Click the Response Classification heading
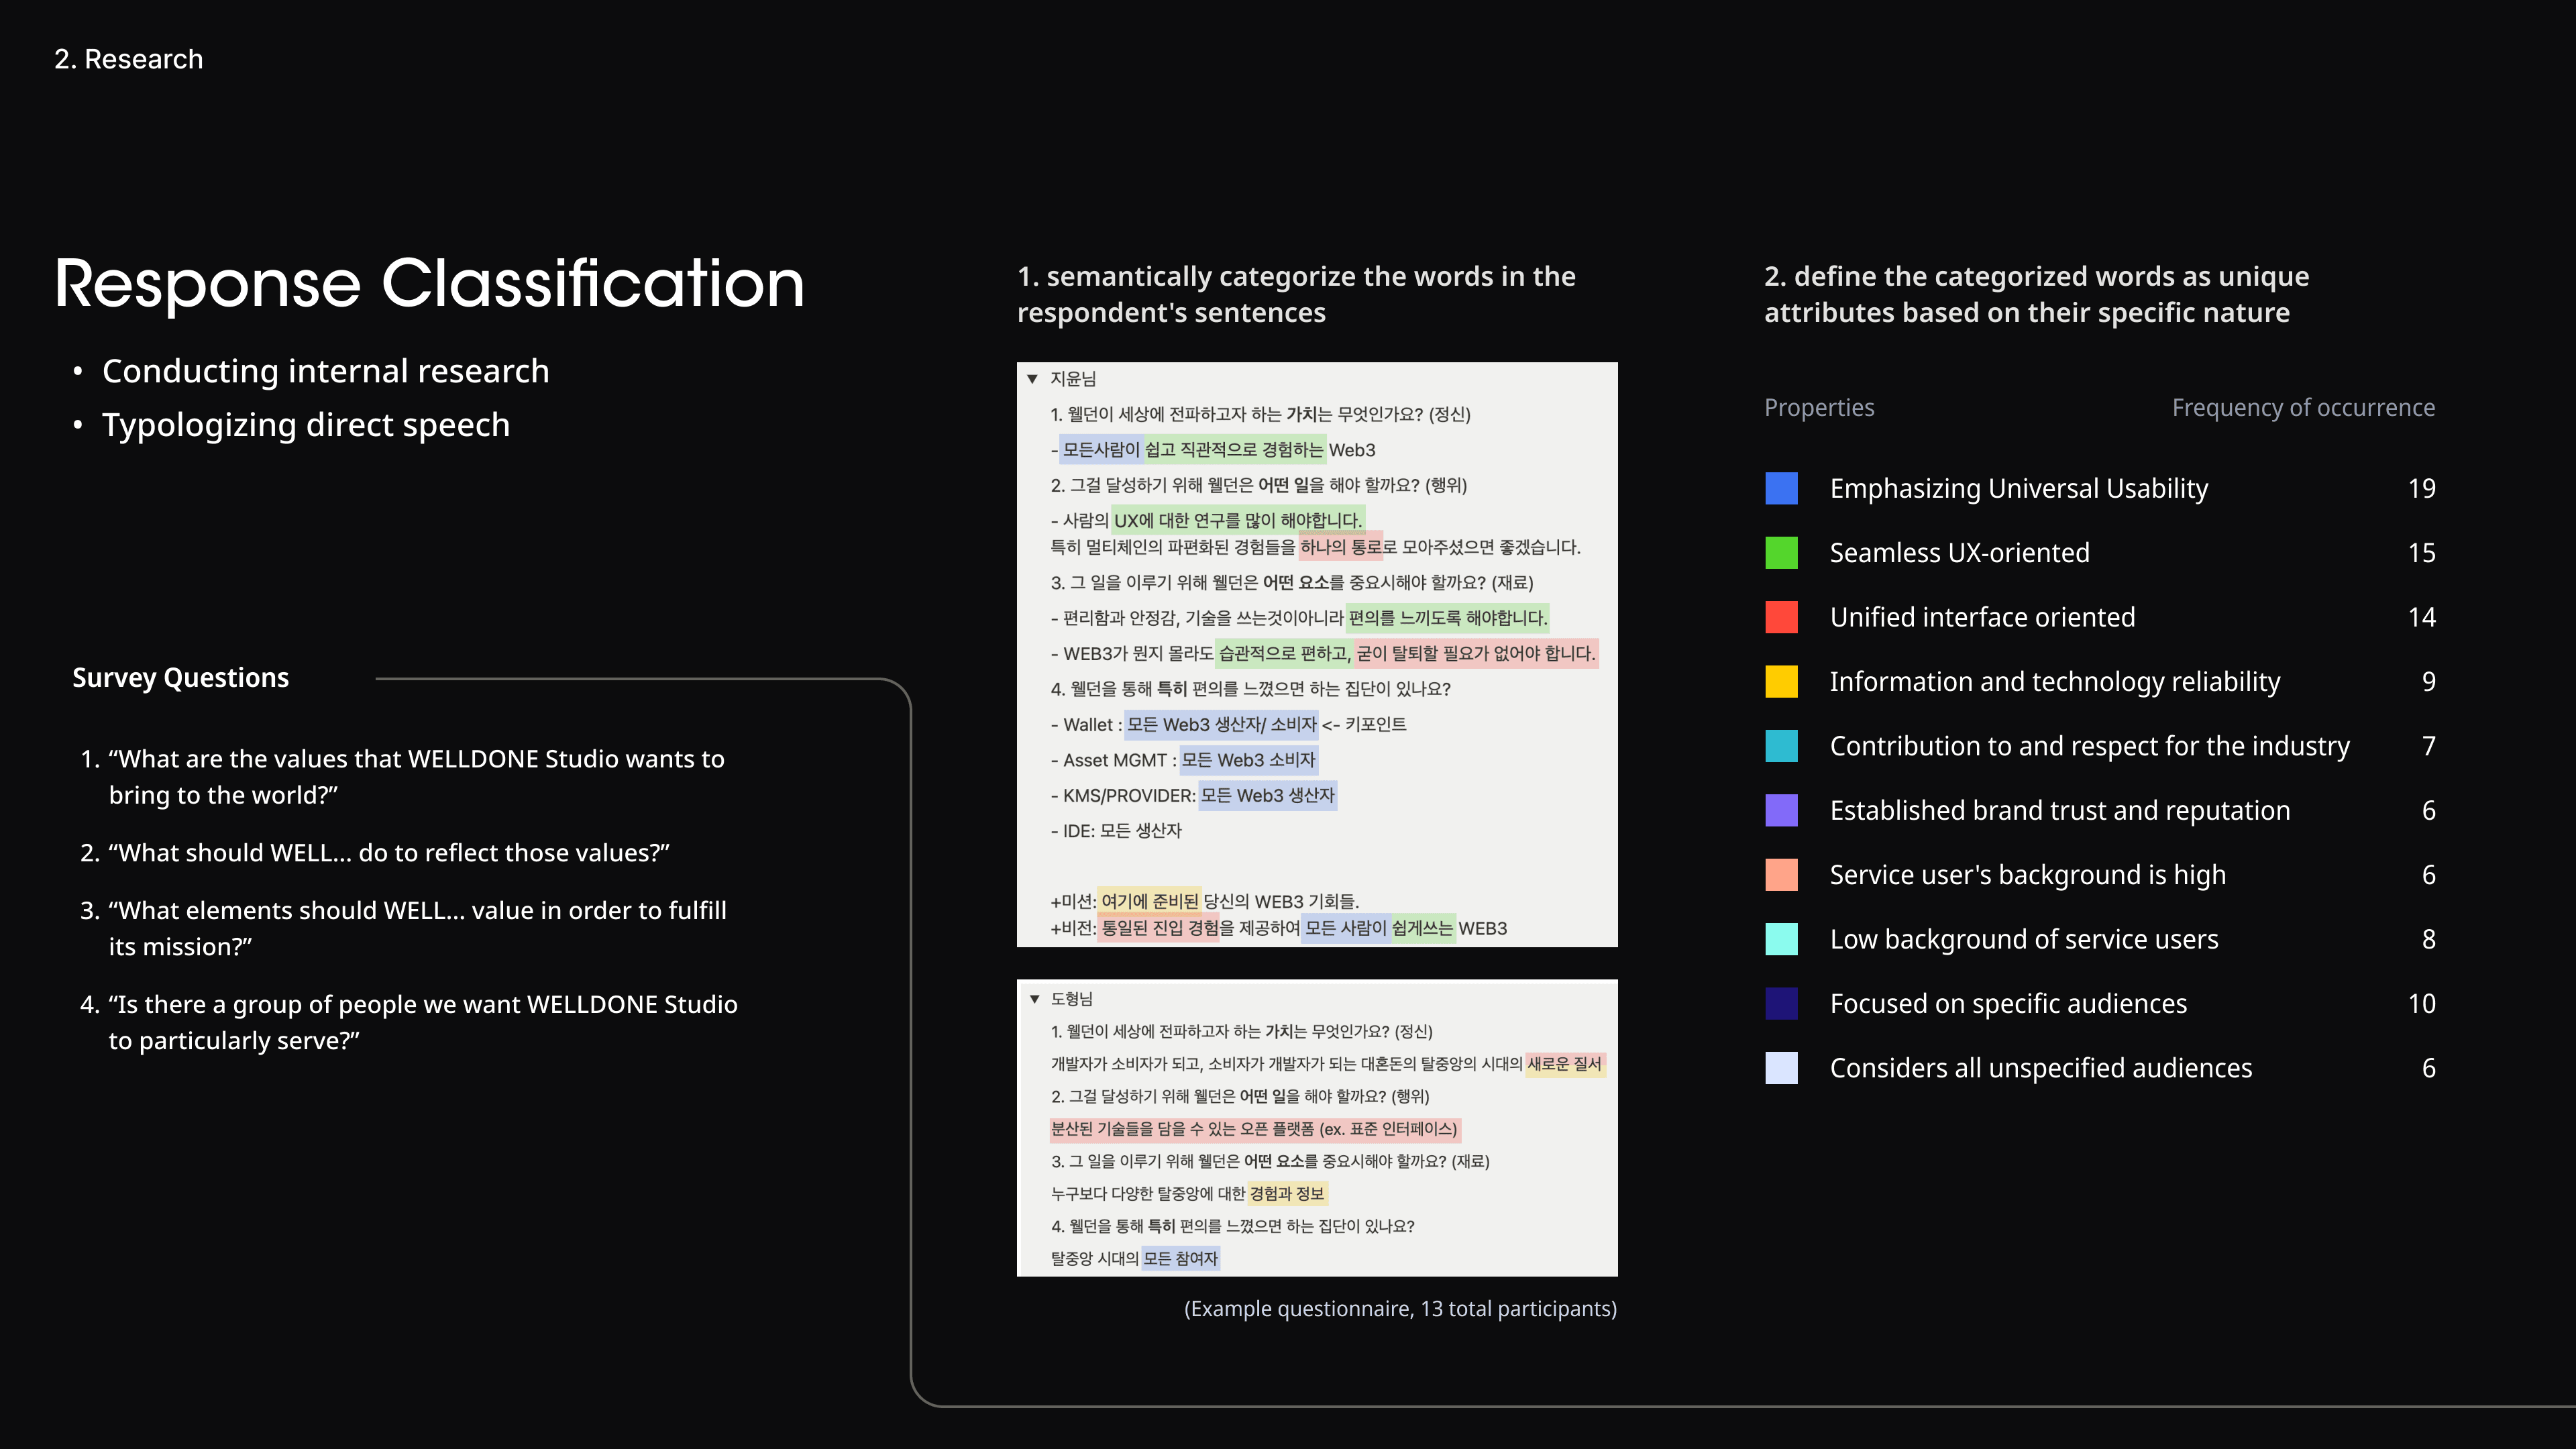 pos(429,284)
